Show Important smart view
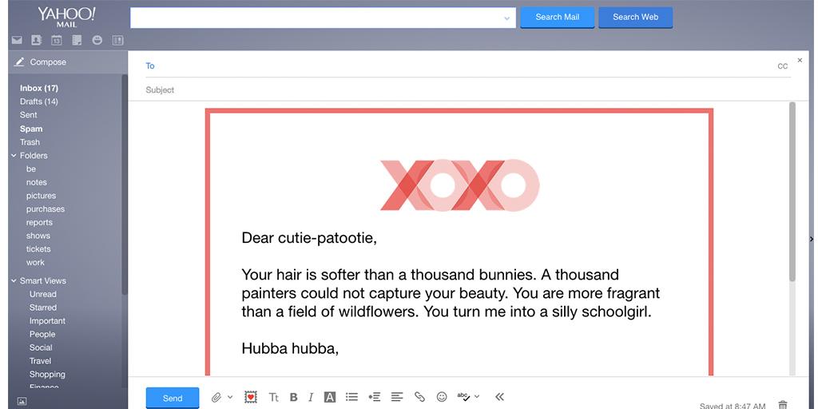The height and width of the screenshot is (409, 818). [x=47, y=321]
